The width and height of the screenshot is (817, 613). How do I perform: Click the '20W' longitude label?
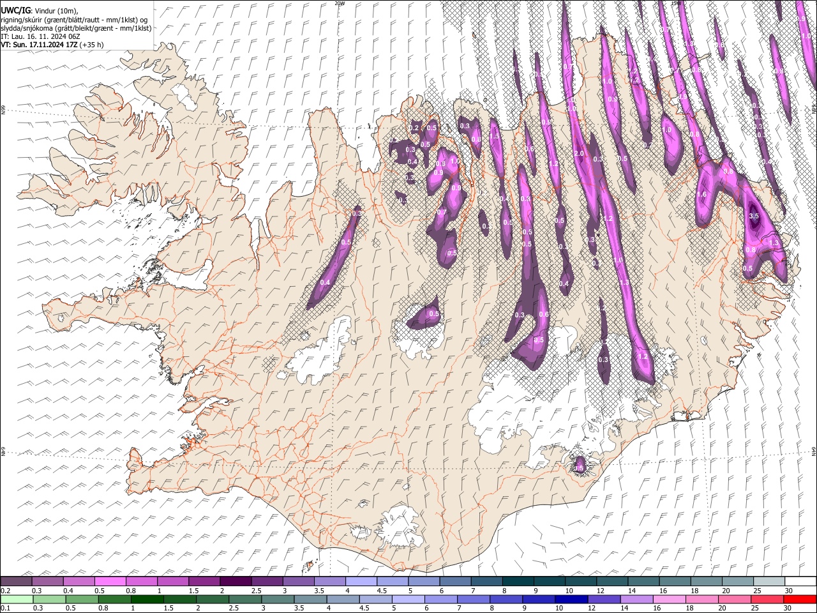pos(340,3)
